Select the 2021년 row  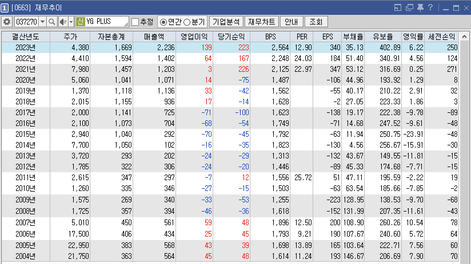coord(230,69)
